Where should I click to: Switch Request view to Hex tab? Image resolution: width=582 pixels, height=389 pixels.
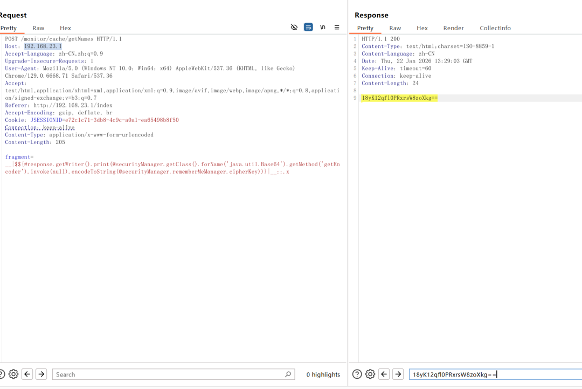click(x=65, y=28)
